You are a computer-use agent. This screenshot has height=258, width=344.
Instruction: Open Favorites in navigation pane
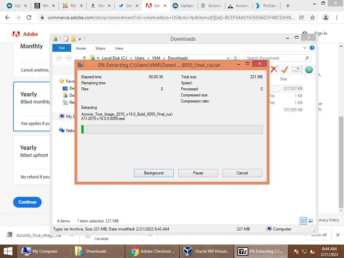(67, 81)
